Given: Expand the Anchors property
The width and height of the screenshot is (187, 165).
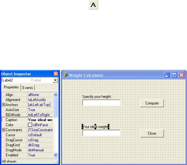Looking at the screenshot, I should [3, 105].
